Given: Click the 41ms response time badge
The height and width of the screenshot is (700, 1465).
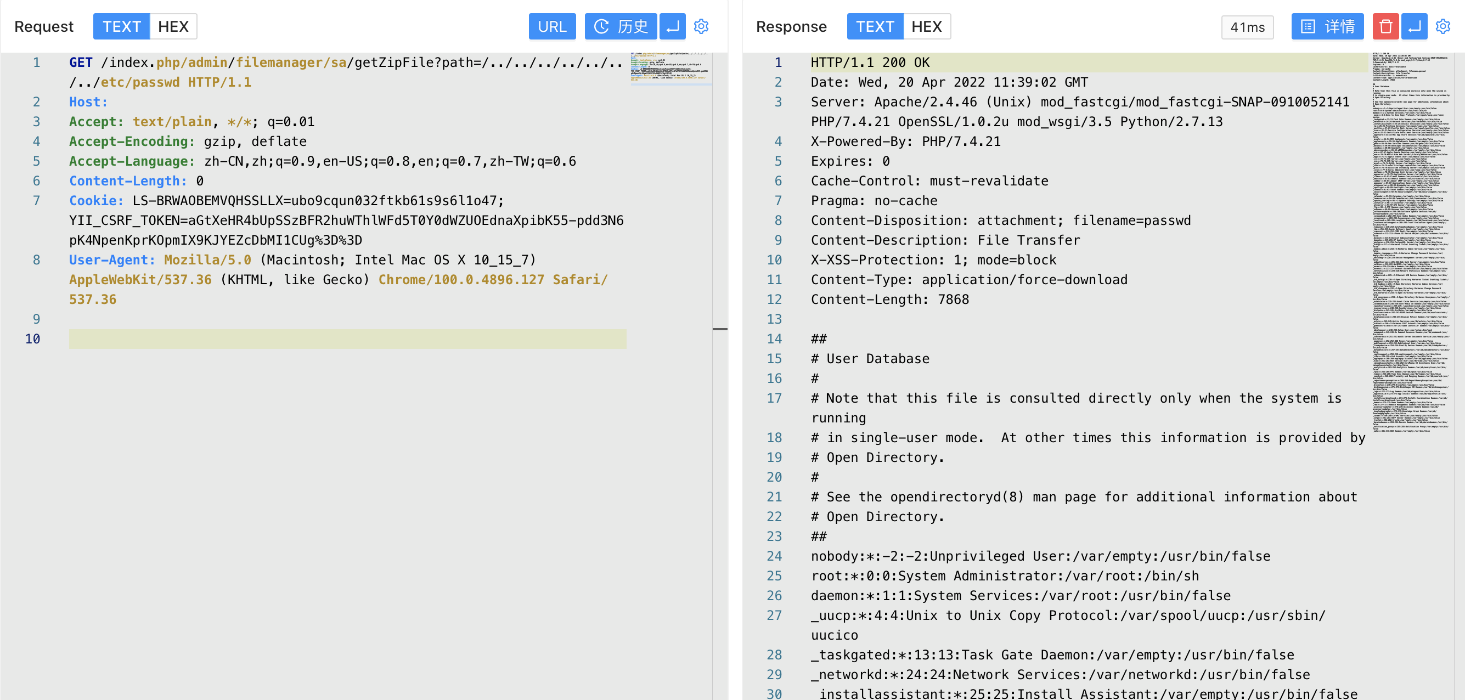Looking at the screenshot, I should pos(1247,27).
